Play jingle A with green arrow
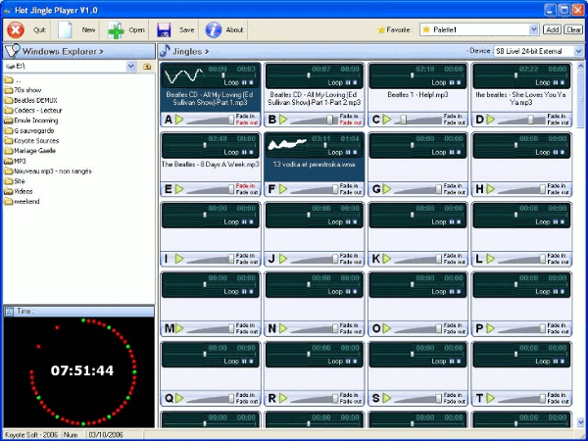The width and height of the screenshot is (588, 441). click(x=179, y=120)
